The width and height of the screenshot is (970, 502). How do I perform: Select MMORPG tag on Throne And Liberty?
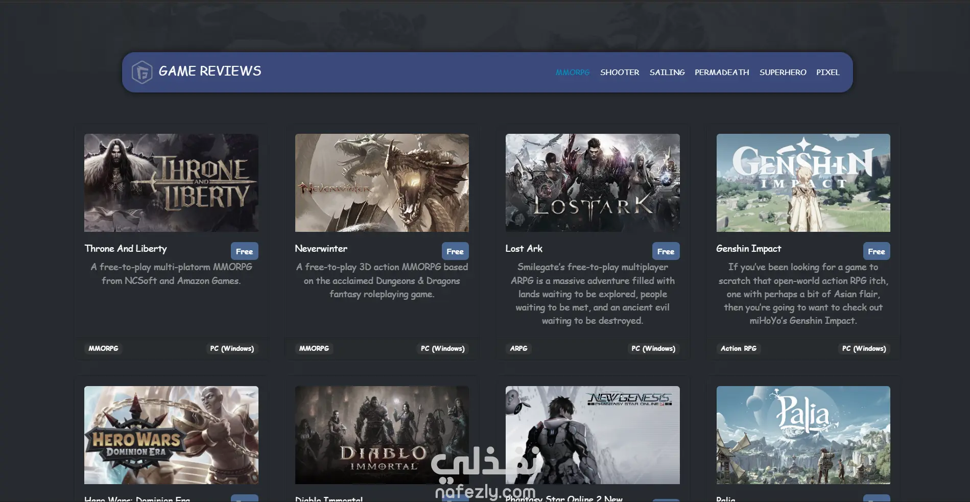[103, 348]
